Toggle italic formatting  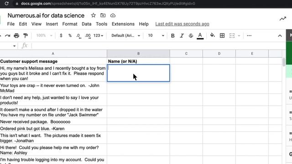coord(182,36)
